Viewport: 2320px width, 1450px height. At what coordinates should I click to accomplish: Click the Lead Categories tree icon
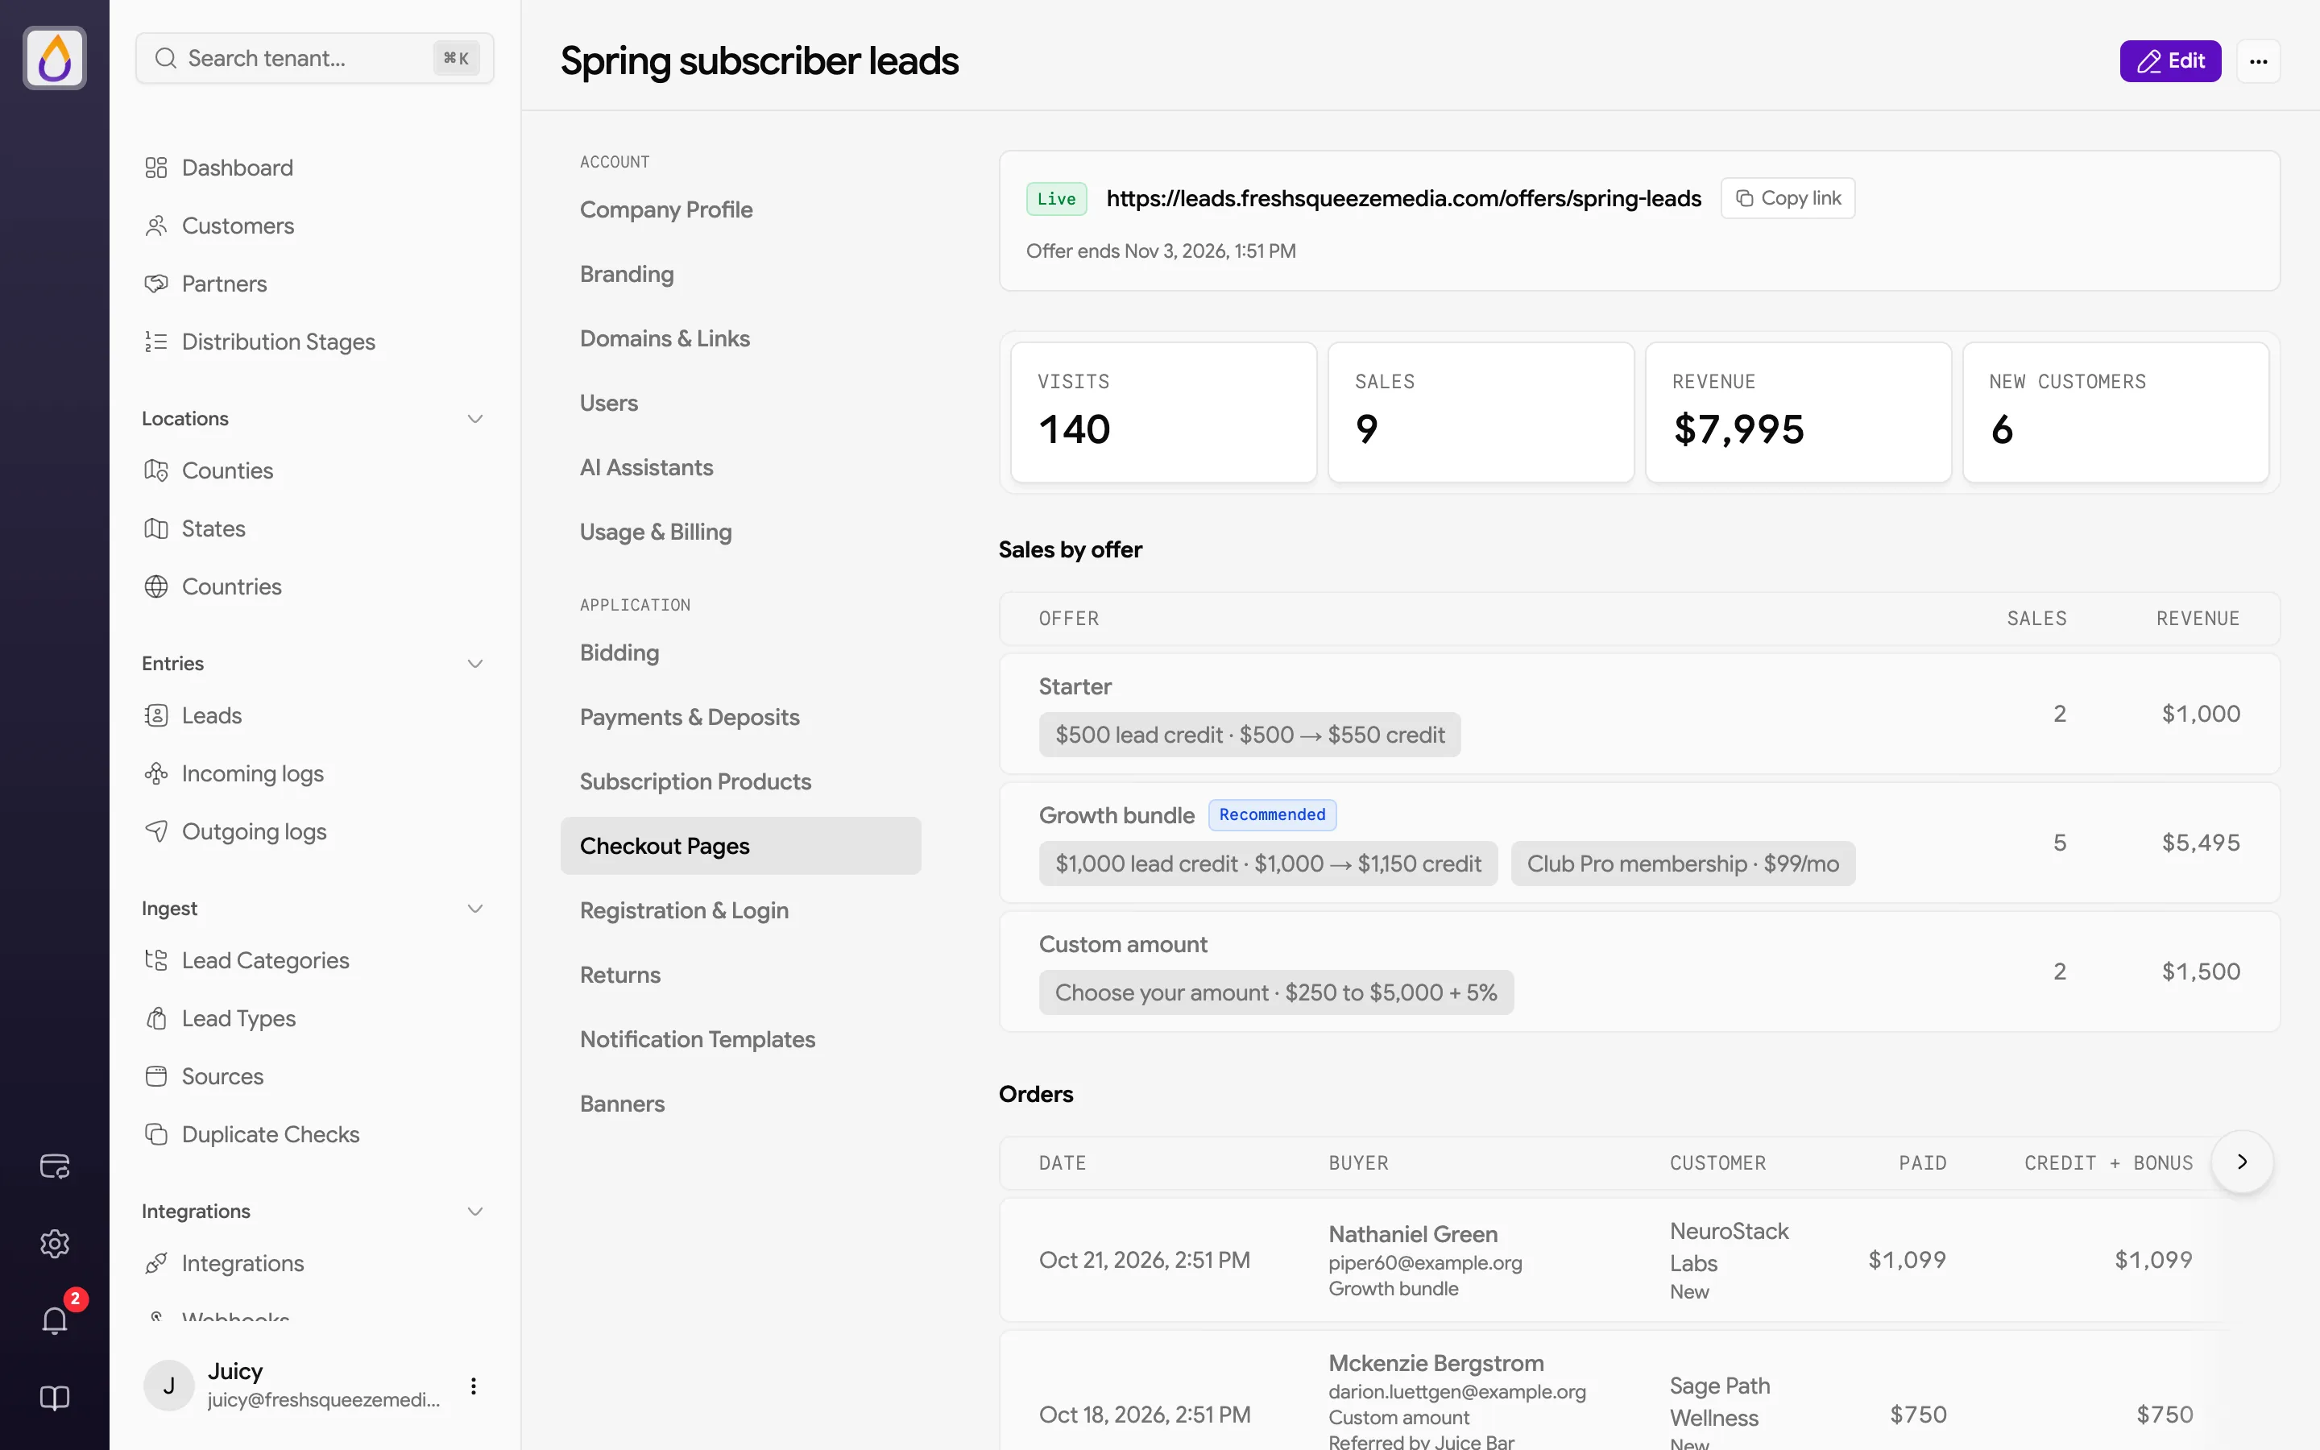coord(156,960)
